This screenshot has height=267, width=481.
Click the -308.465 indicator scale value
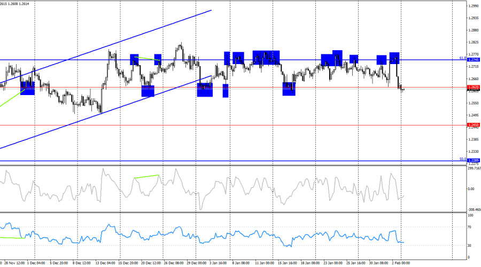[x=474, y=210]
